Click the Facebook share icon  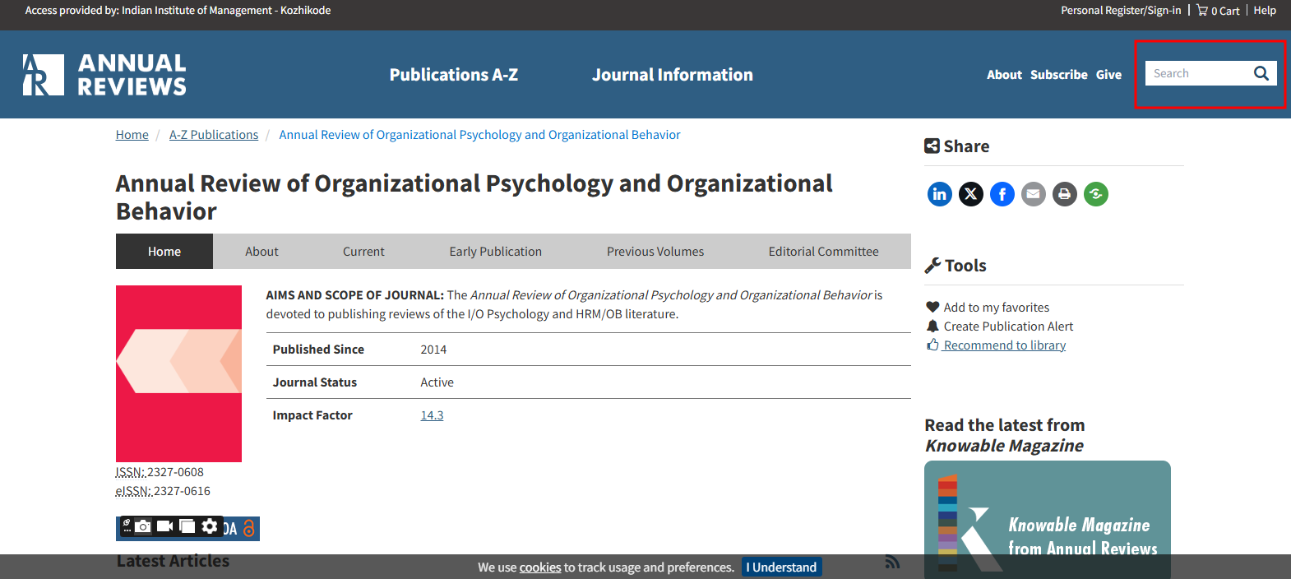click(x=1002, y=194)
